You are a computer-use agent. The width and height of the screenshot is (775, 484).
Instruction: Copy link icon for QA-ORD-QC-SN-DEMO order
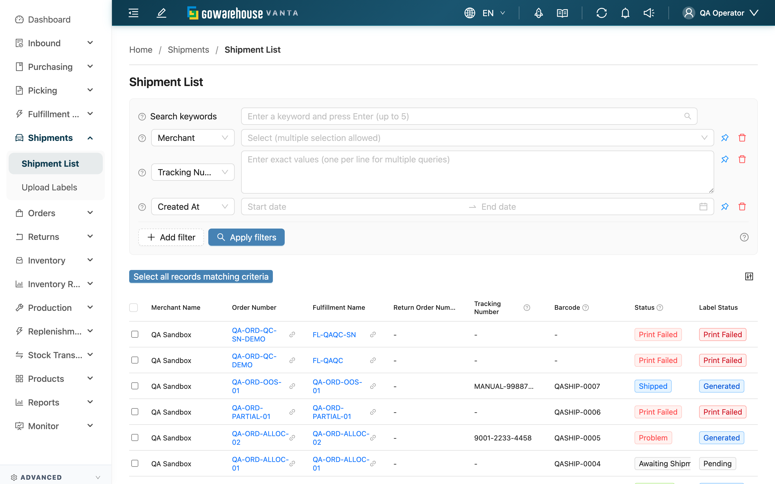click(292, 334)
